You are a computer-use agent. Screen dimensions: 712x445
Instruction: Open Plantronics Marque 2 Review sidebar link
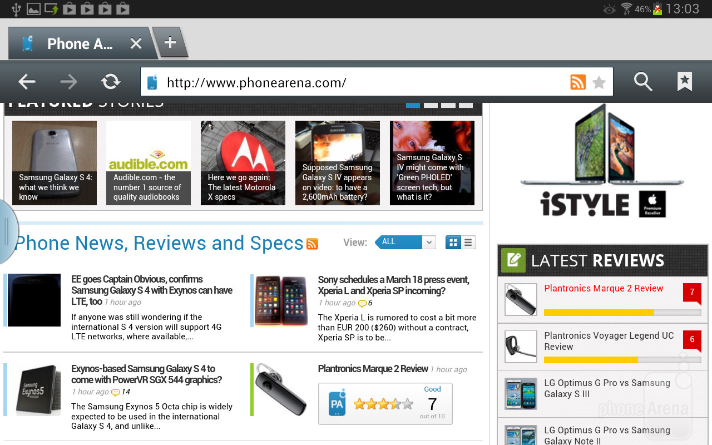[604, 288]
